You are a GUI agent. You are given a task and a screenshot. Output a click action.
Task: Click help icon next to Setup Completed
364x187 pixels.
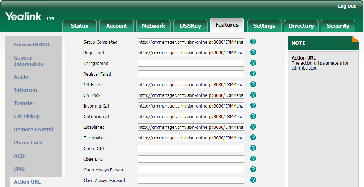pos(253,42)
